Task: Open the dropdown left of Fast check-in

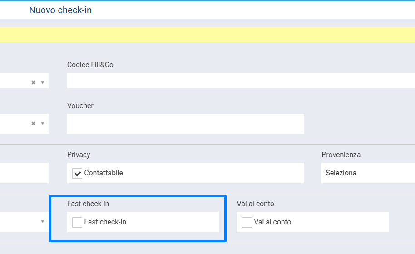Action: tap(43, 222)
